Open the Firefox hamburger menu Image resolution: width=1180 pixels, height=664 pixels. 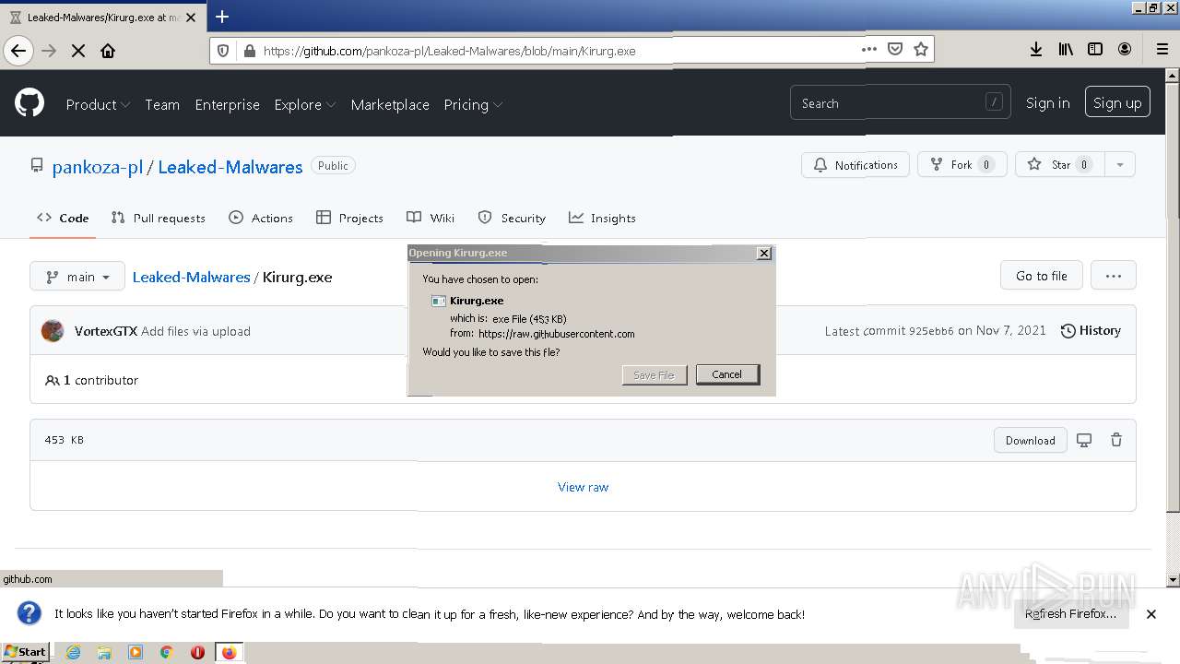click(1162, 50)
